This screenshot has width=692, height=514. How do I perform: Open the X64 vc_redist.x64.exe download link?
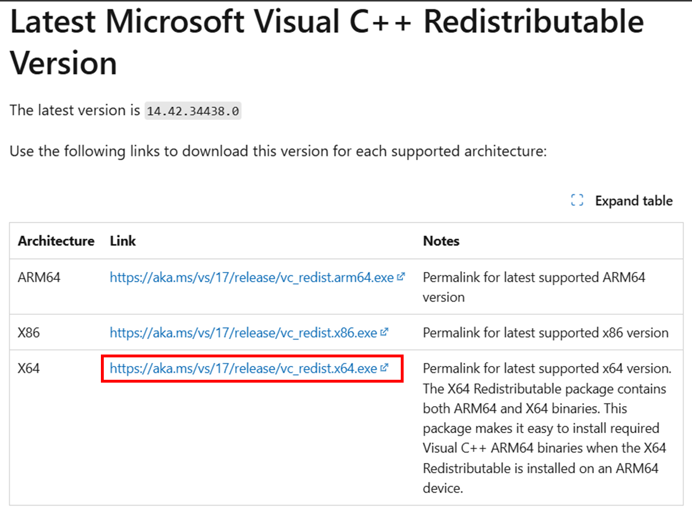(244, 368)
